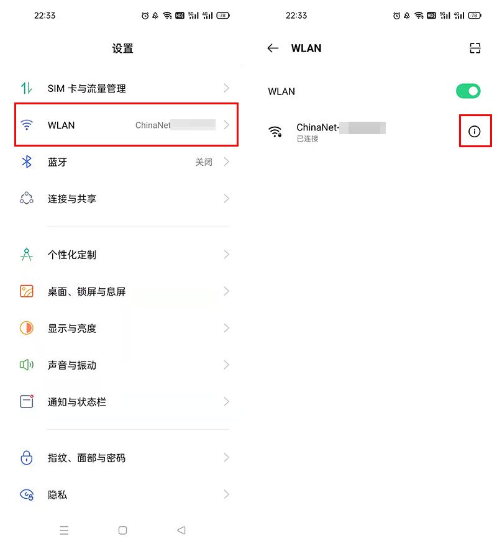497x559 pixels.
Task: Tap the privacy eye-lock icon
Action: click(27, 494)
